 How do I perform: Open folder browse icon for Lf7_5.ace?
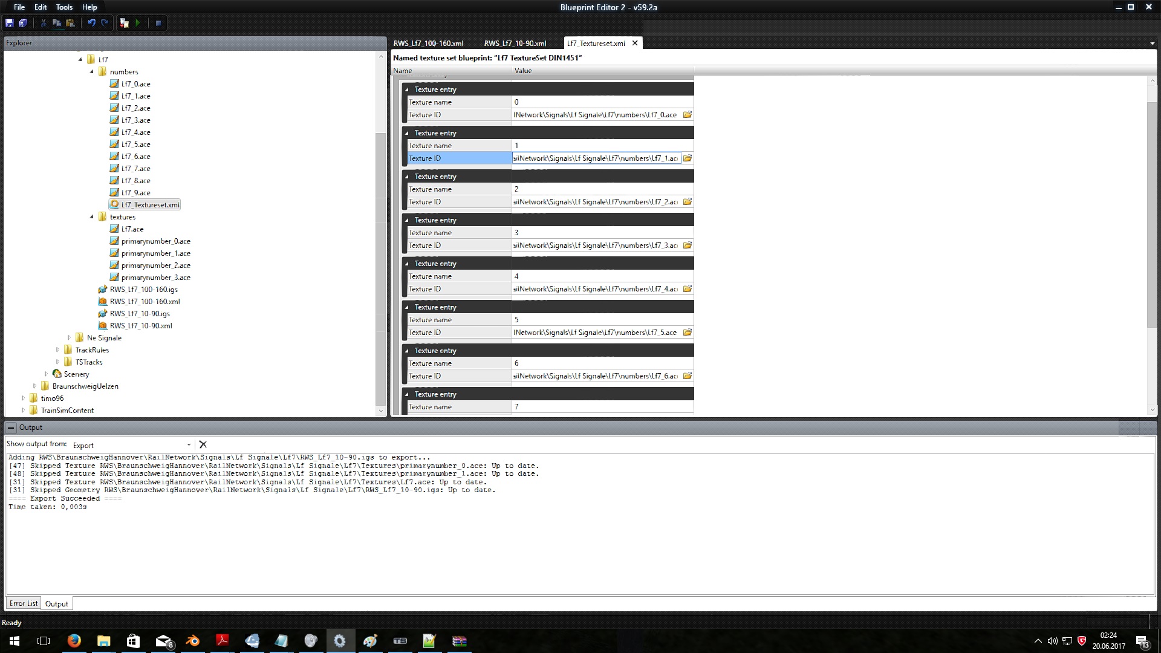(x=688, y=333)
